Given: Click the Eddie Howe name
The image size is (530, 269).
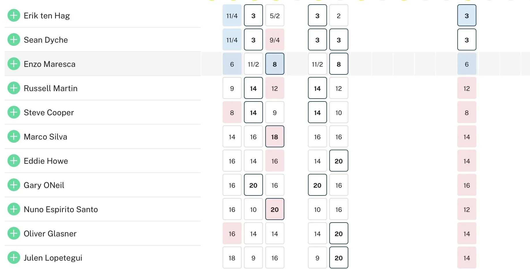Looking at the screenshot, I should (46, 161).
